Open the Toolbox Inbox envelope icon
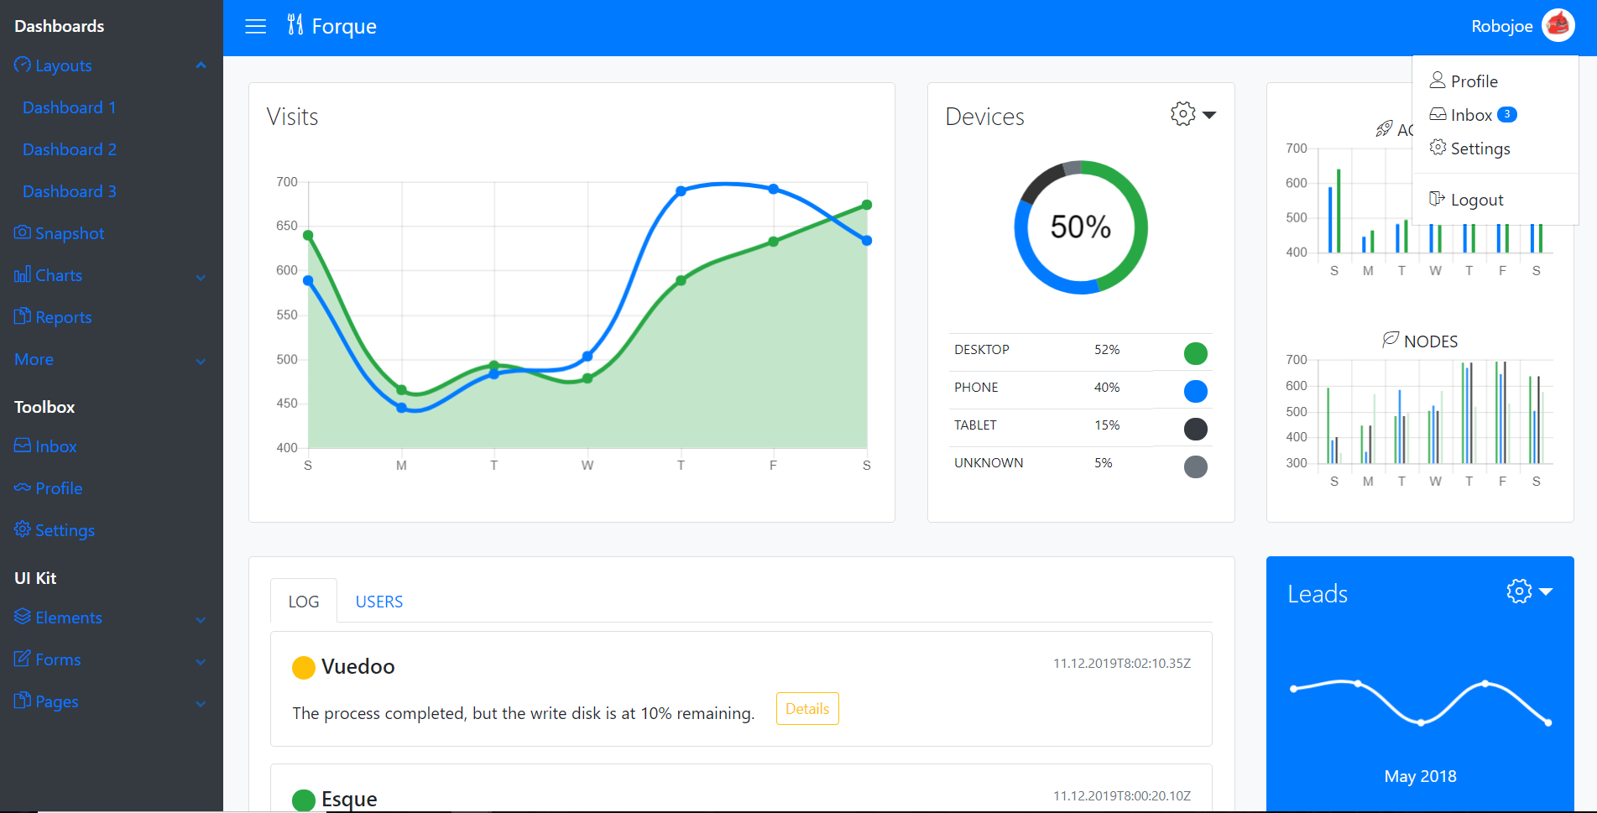Image resolution: width=1597 pixels, height=813 pixels. point(23,446)
